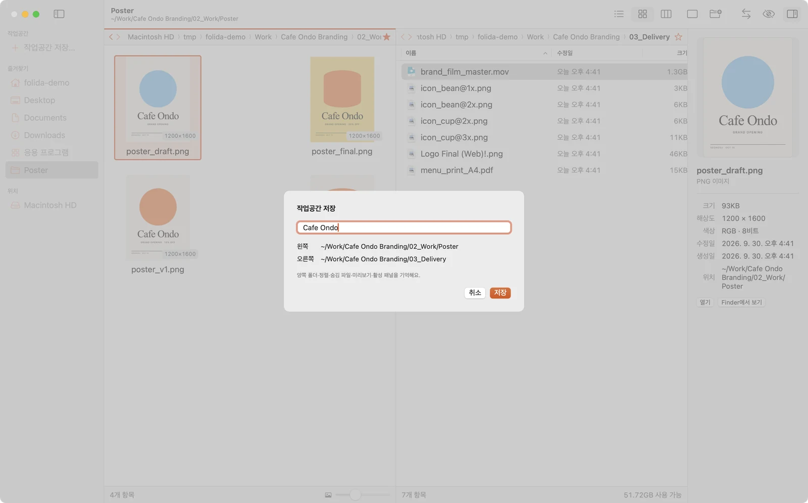The width and height of the screenshot is (808, 503).
Task: Go back in the left pane
Action: point(111,37)
